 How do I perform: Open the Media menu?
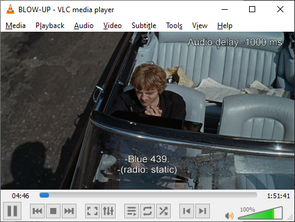click(x=15, y=26)
